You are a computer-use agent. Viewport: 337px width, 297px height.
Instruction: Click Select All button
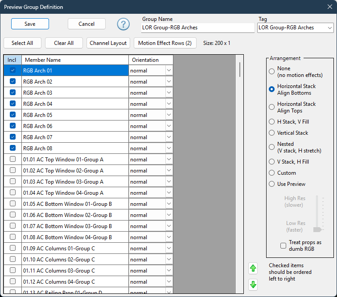[22, 43]
